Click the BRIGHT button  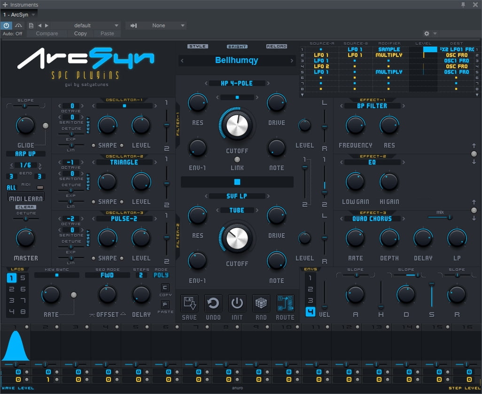237,47
